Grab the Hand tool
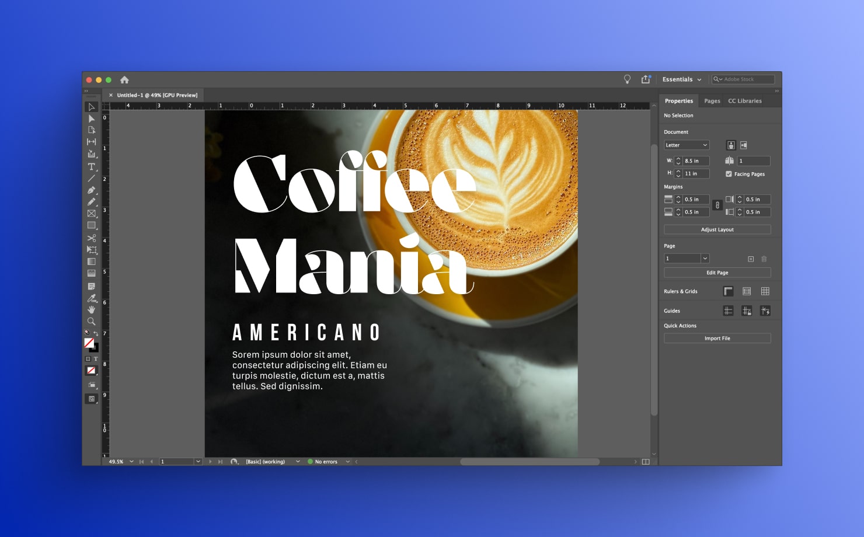 92,309
